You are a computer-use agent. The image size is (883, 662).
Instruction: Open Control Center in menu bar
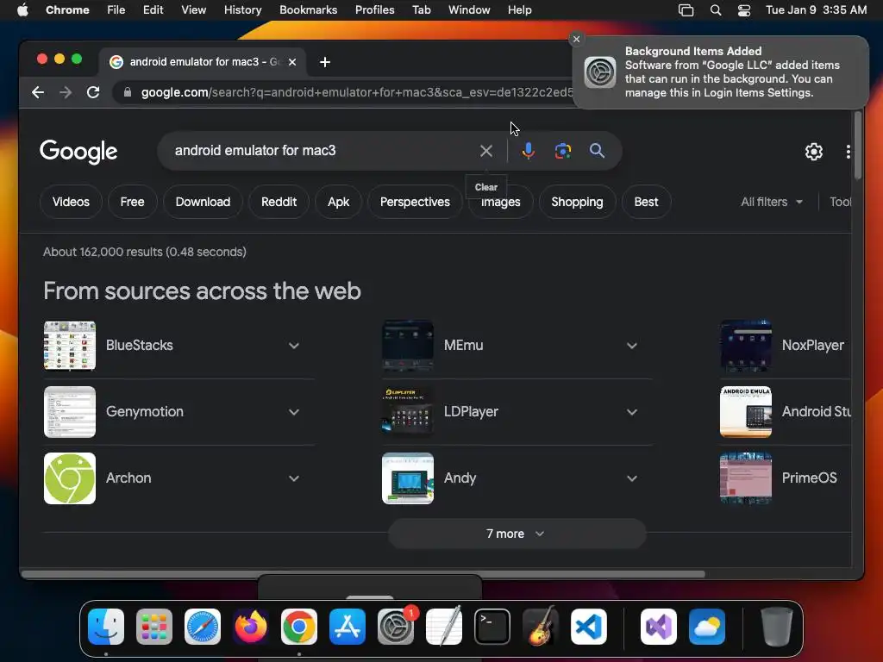[x=744, y=10]
